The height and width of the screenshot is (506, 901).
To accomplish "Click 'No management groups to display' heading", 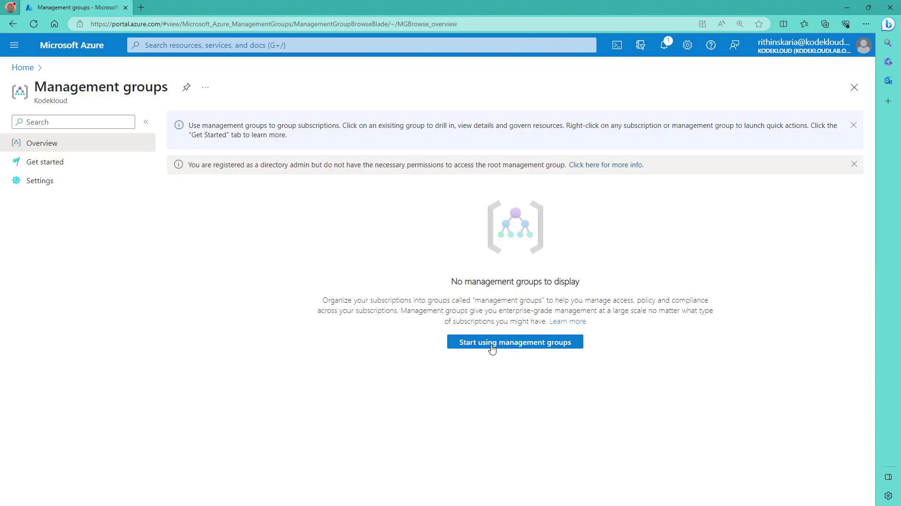I will click(515, 282).
